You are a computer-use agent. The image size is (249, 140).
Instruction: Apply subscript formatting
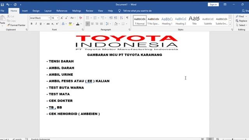(53, 24)
